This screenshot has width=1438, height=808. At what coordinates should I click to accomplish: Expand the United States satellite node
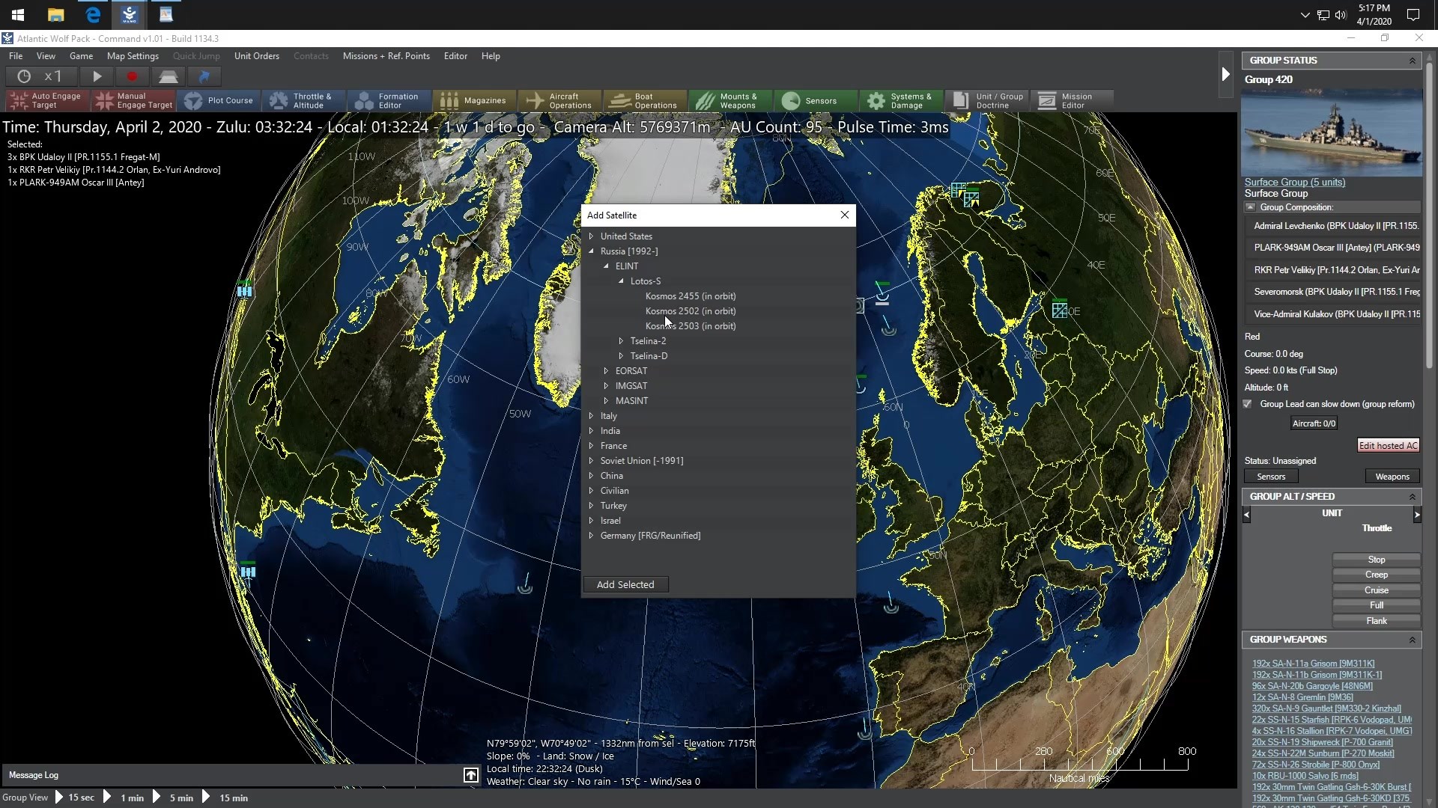(591, 236)
